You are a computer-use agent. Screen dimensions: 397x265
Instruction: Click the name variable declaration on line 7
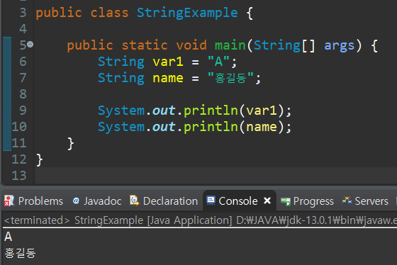168,78
